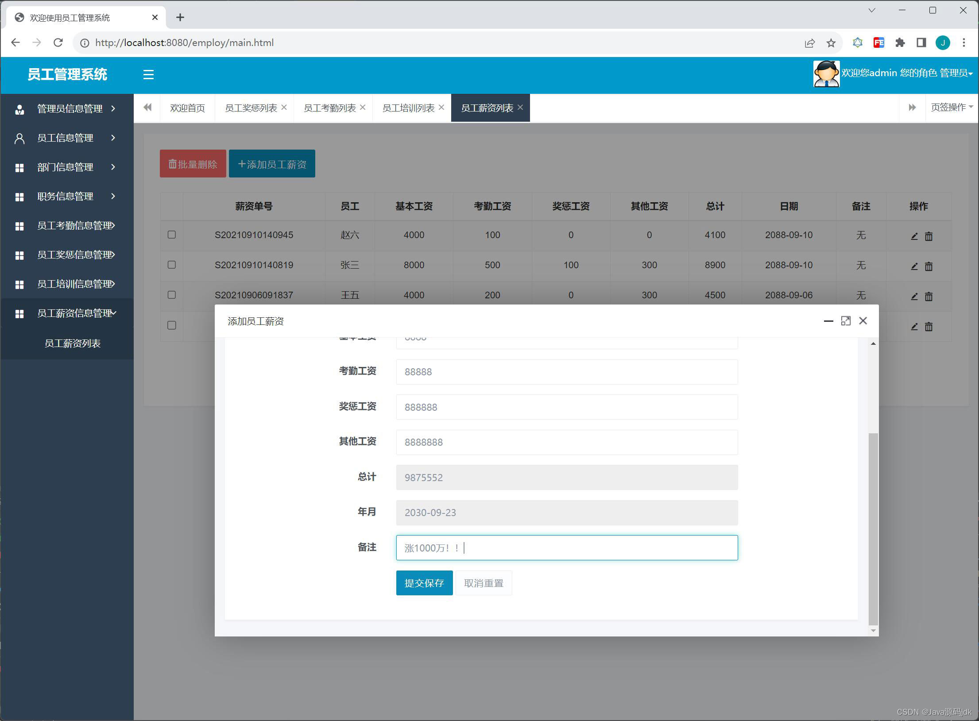
Task: Click the browser profile avatar J
Action: click(943, 43)
